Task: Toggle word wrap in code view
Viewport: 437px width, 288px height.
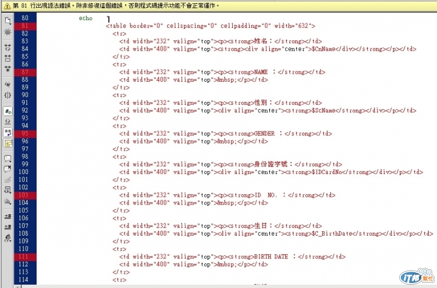Action: point(8,133)
